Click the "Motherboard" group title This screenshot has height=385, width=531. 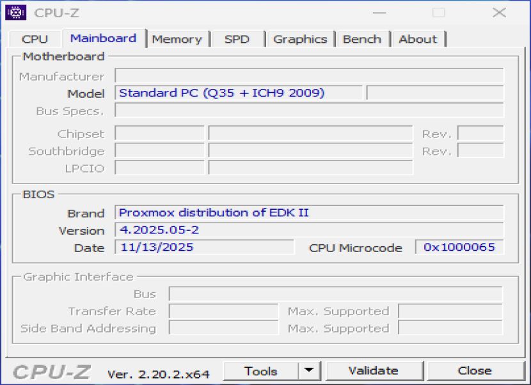[63, 56]
